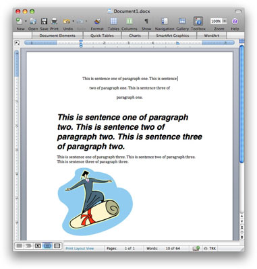
Task: Expand the Undo history dropdown arrow
Action: (x=74, y=22)
